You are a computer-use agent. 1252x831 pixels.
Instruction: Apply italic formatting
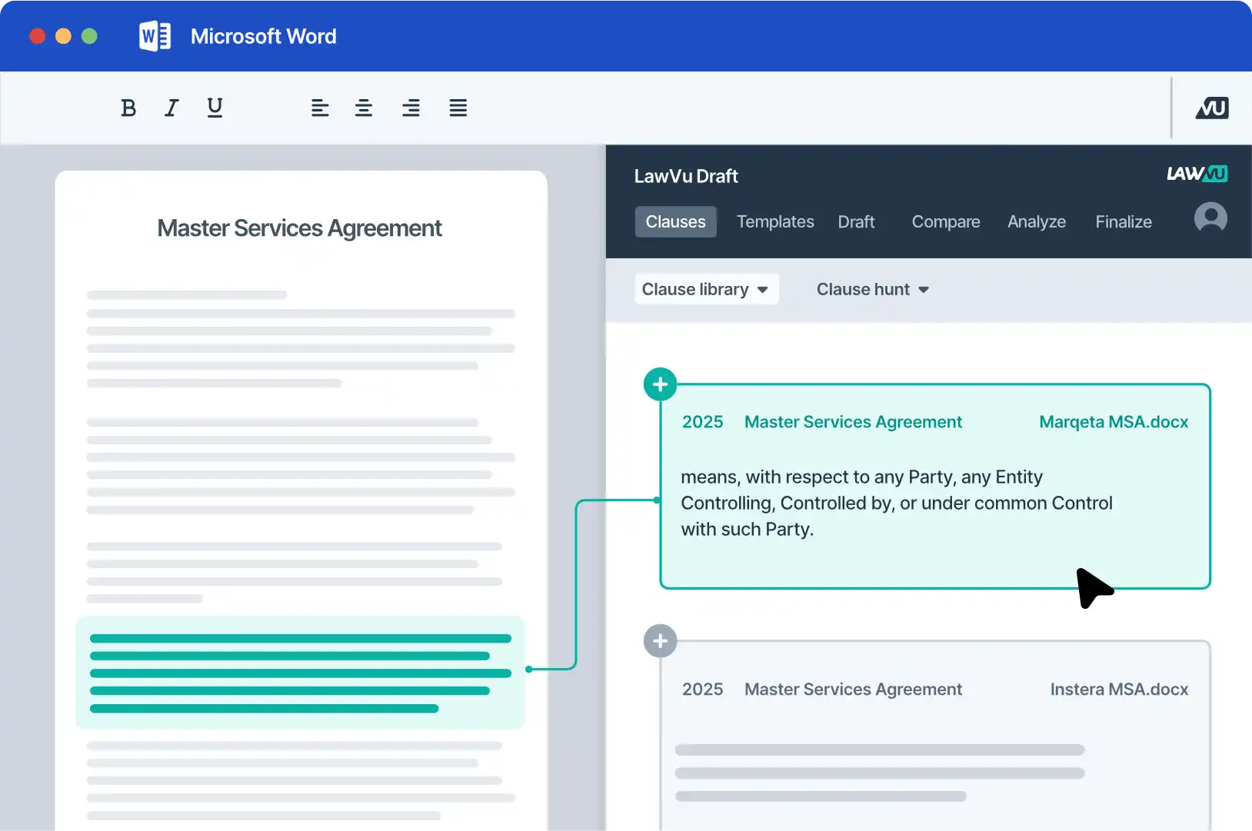point(171,108)
